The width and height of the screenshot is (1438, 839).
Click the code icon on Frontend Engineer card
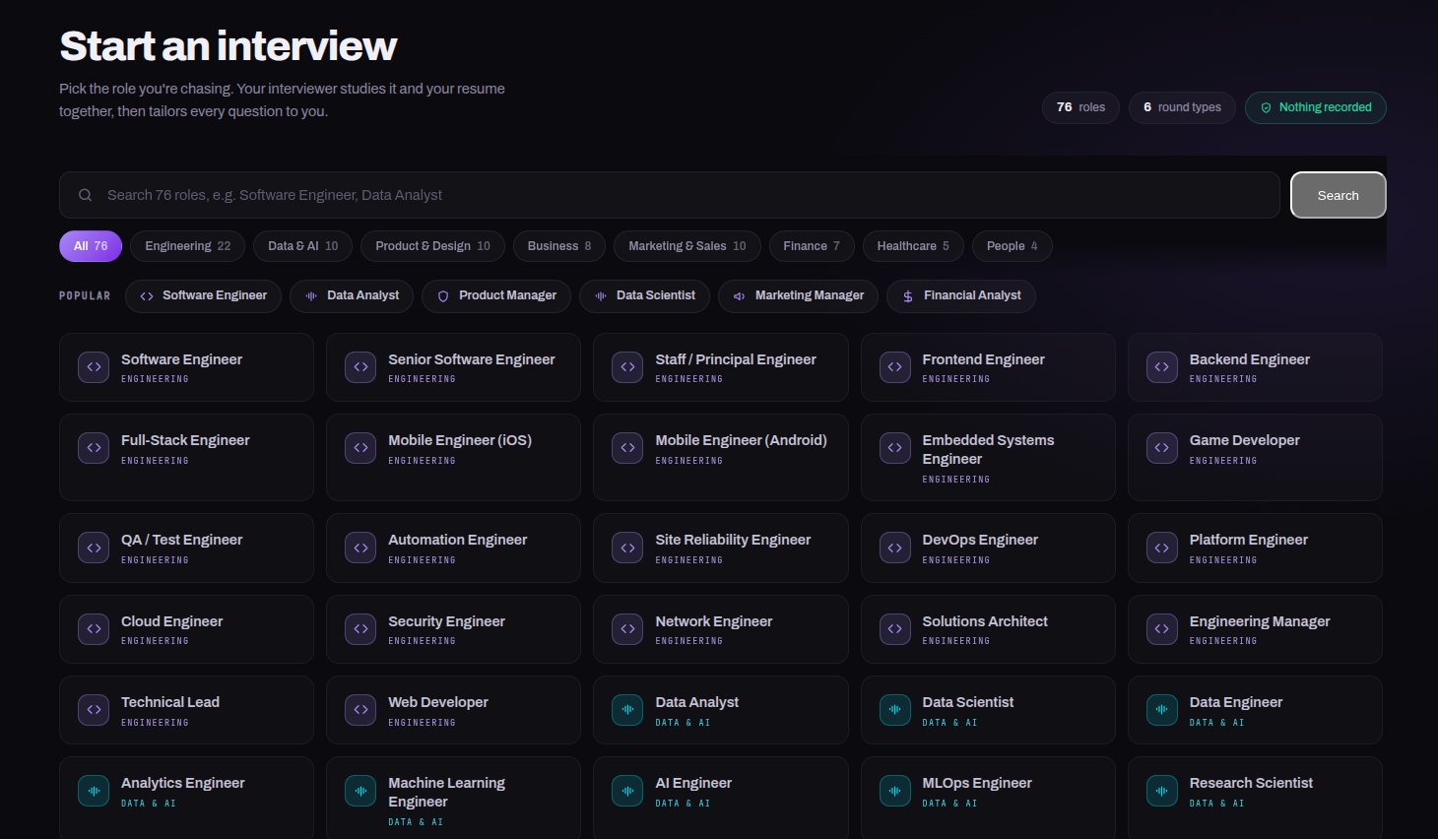click(894, 367)
